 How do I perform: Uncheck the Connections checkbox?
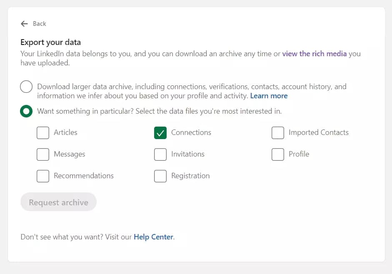click(160, 132)
